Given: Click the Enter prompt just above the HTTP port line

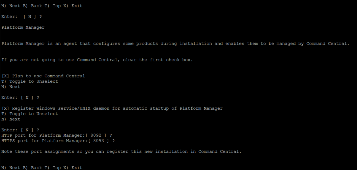Looking at the screenshot, I should click(x=20, y=130).
